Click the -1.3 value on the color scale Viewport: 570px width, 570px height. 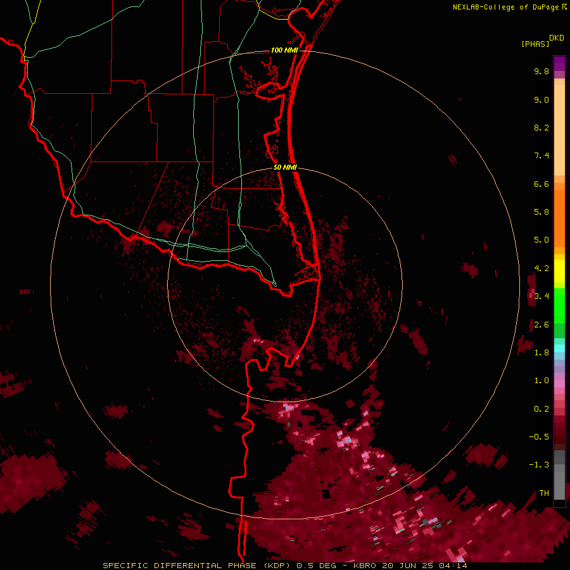[x=539, y=465]
